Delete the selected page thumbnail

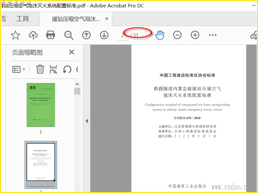40,69
